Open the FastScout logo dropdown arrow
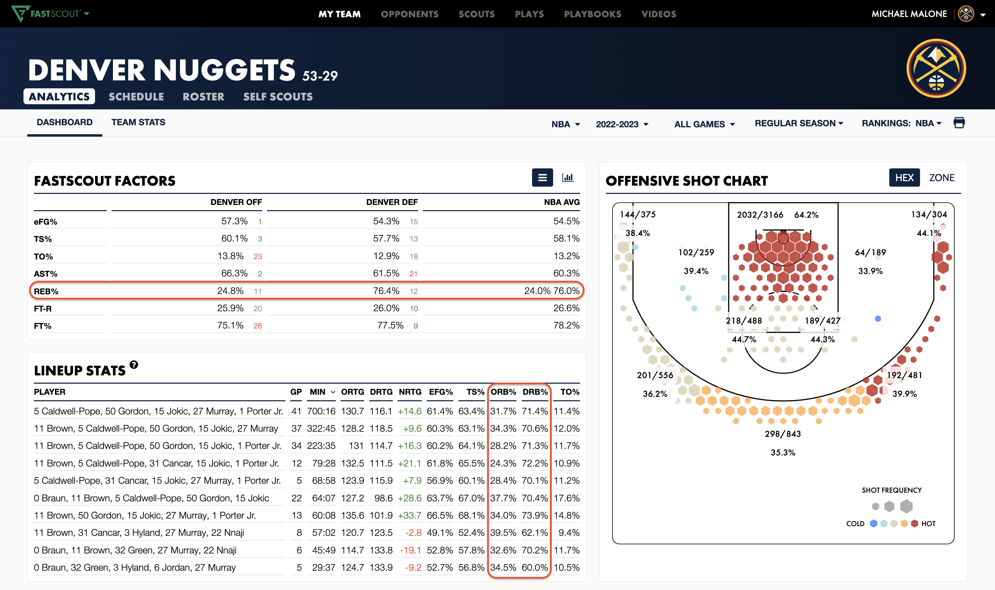Viewport: 995px width, 590px height. [87, 13]
